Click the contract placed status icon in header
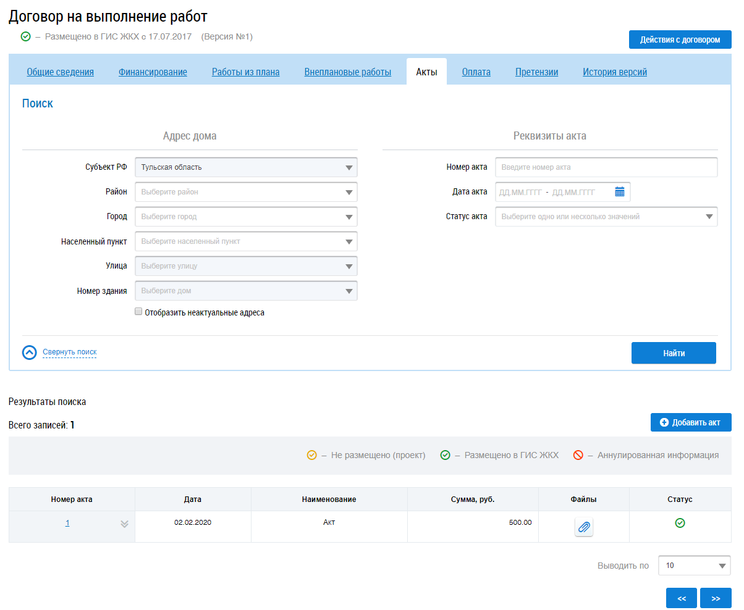 pos(25,37)
